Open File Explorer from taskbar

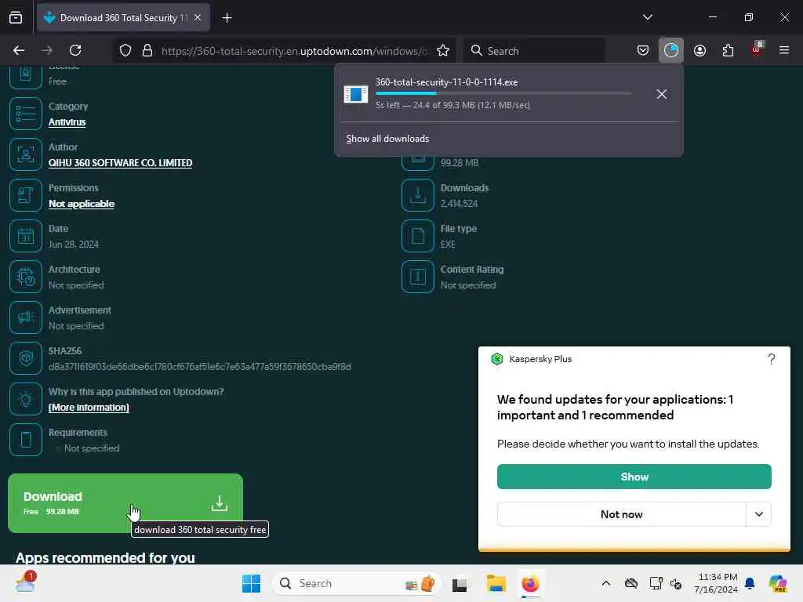(x=496, y=583)
